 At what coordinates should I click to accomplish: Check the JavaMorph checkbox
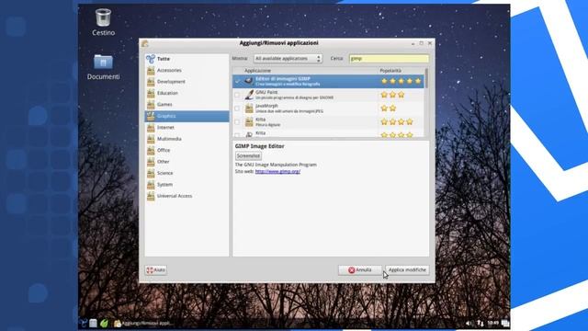pyautogui.click(x=237, y=108)
